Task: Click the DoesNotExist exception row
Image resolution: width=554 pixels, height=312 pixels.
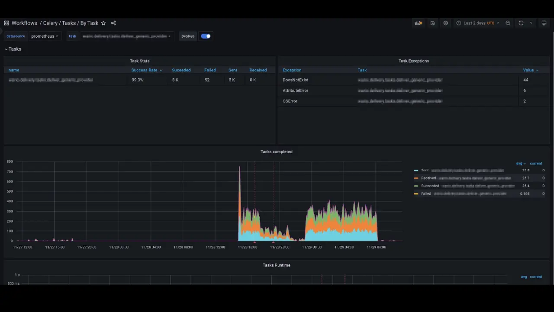Action: click(x=414, y=80)
